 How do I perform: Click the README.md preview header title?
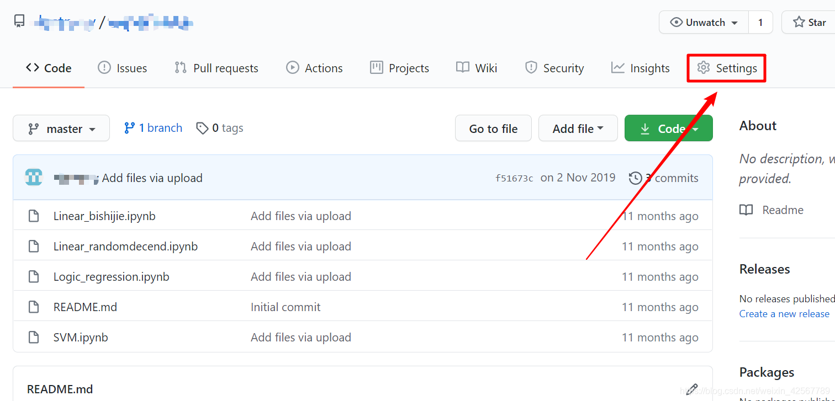(60, 389)
